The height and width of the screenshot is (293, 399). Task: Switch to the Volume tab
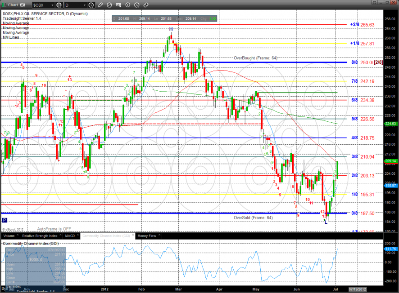pyautogui.click(x=9, y=236)
